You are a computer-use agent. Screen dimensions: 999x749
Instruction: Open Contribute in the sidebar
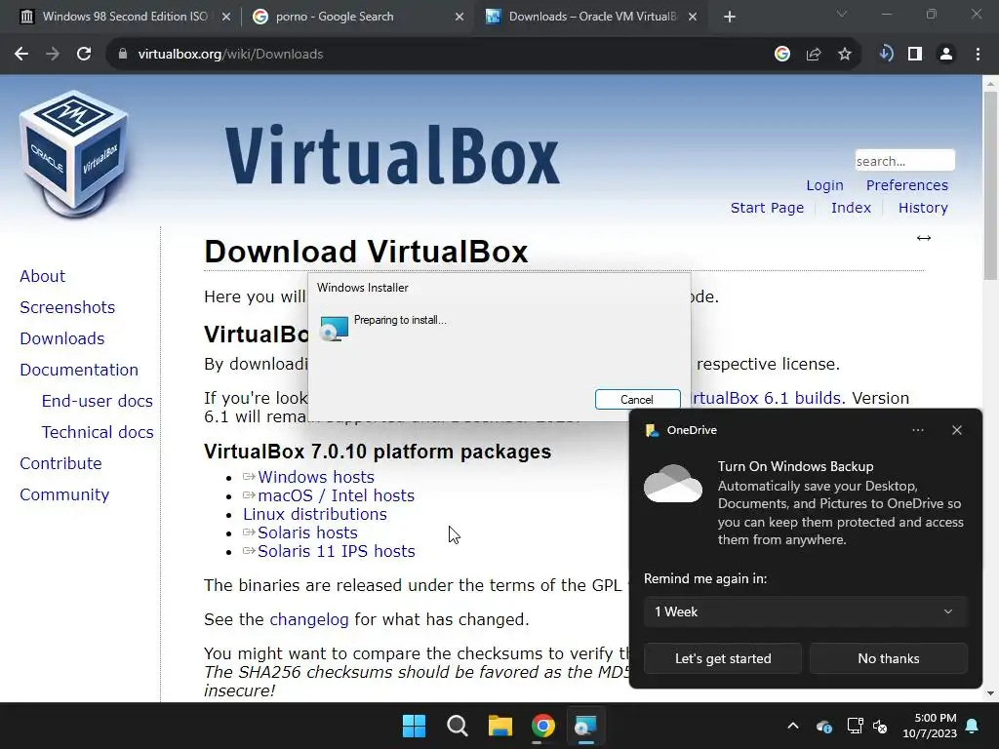click(x=60, y=463)
